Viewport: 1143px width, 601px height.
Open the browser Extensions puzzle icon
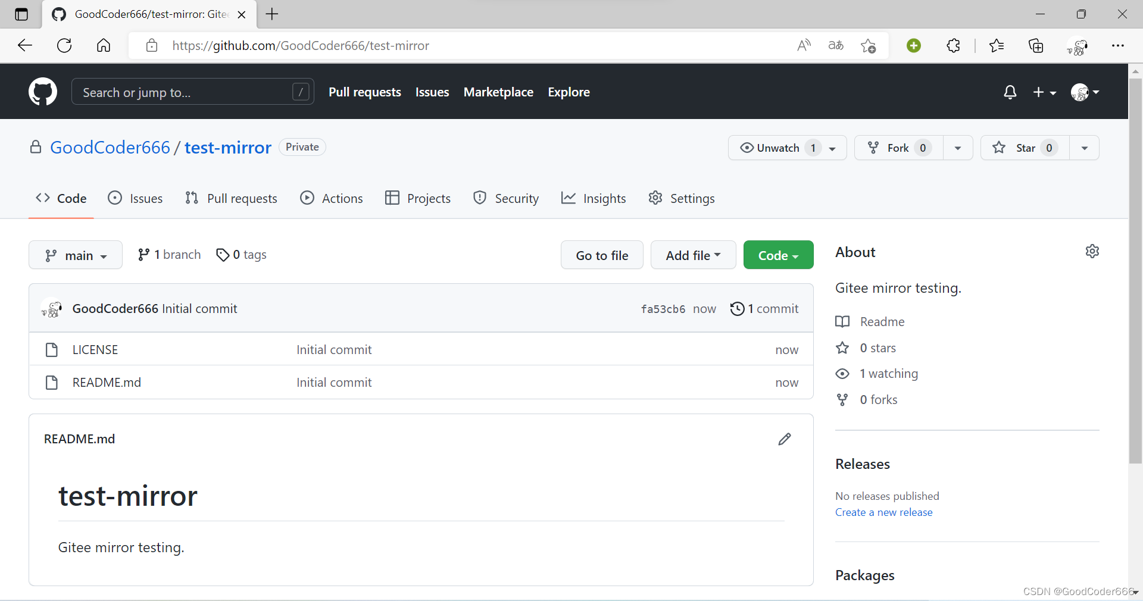(953, 45)
